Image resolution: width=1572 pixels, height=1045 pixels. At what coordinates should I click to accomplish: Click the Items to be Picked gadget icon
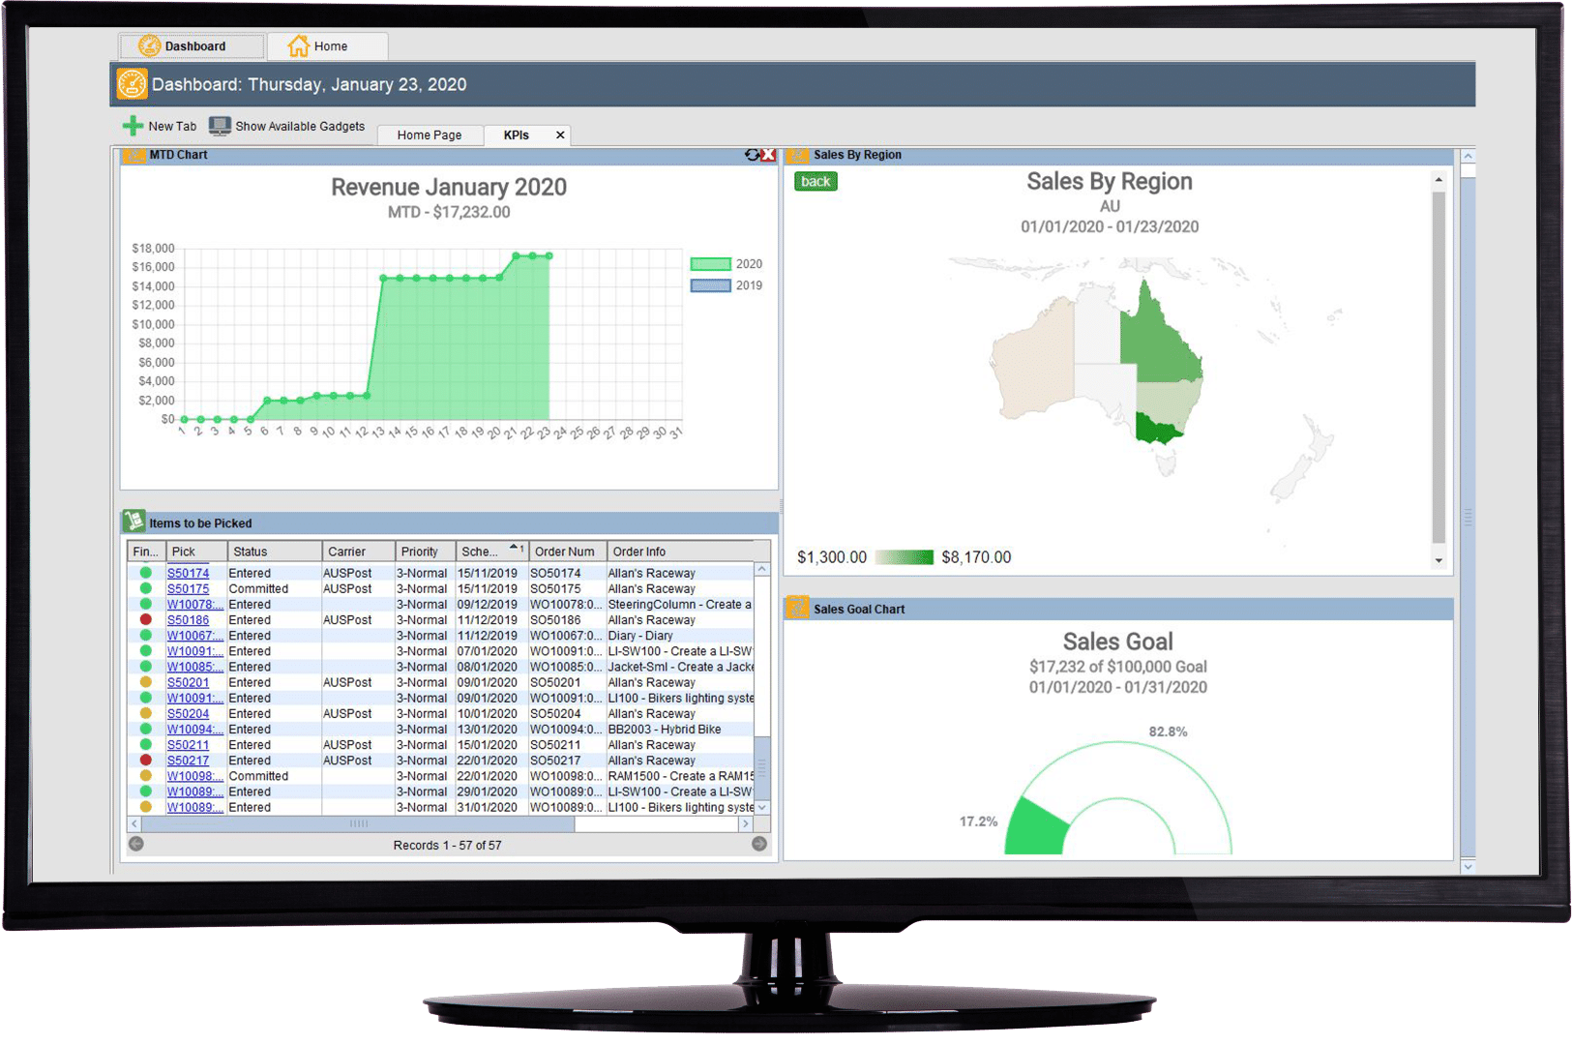click(134, 522)
